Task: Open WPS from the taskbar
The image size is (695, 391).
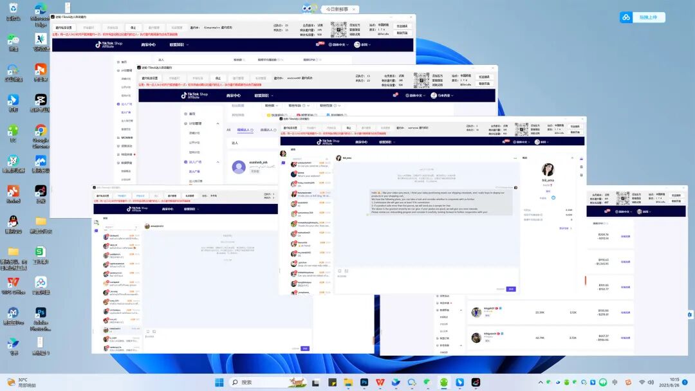Action: (380, 382)
